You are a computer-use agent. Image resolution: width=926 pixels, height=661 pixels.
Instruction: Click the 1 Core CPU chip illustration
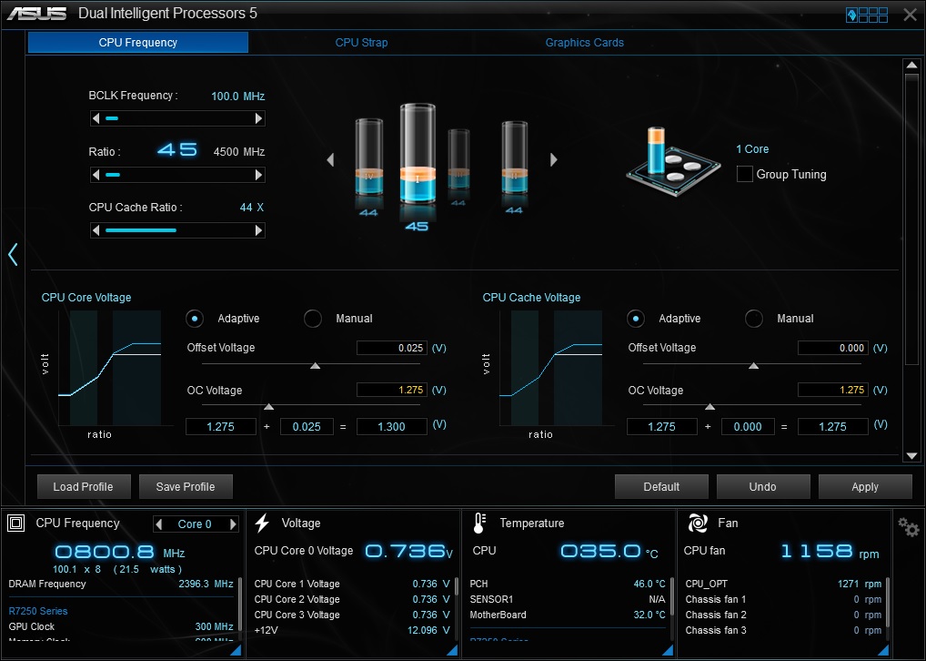(x=672, y=161)
